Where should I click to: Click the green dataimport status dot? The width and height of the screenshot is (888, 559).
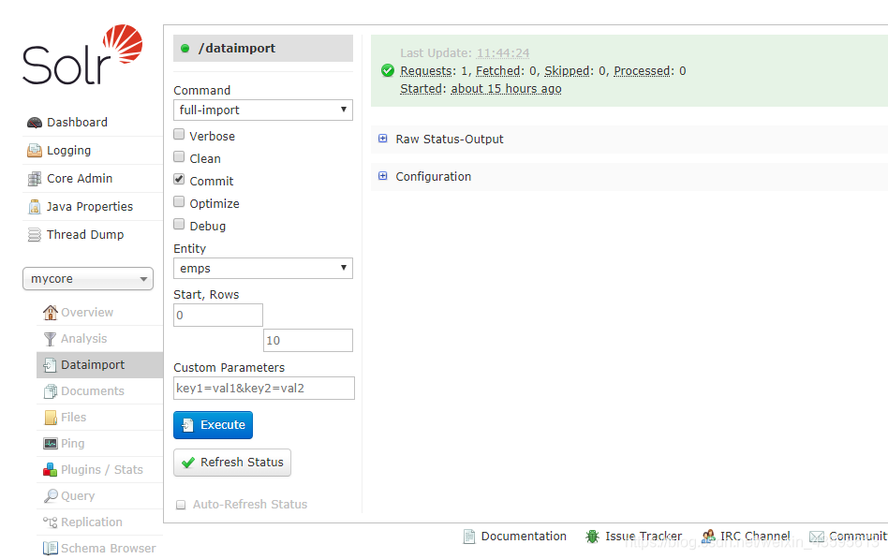click(x=185, y=49)
